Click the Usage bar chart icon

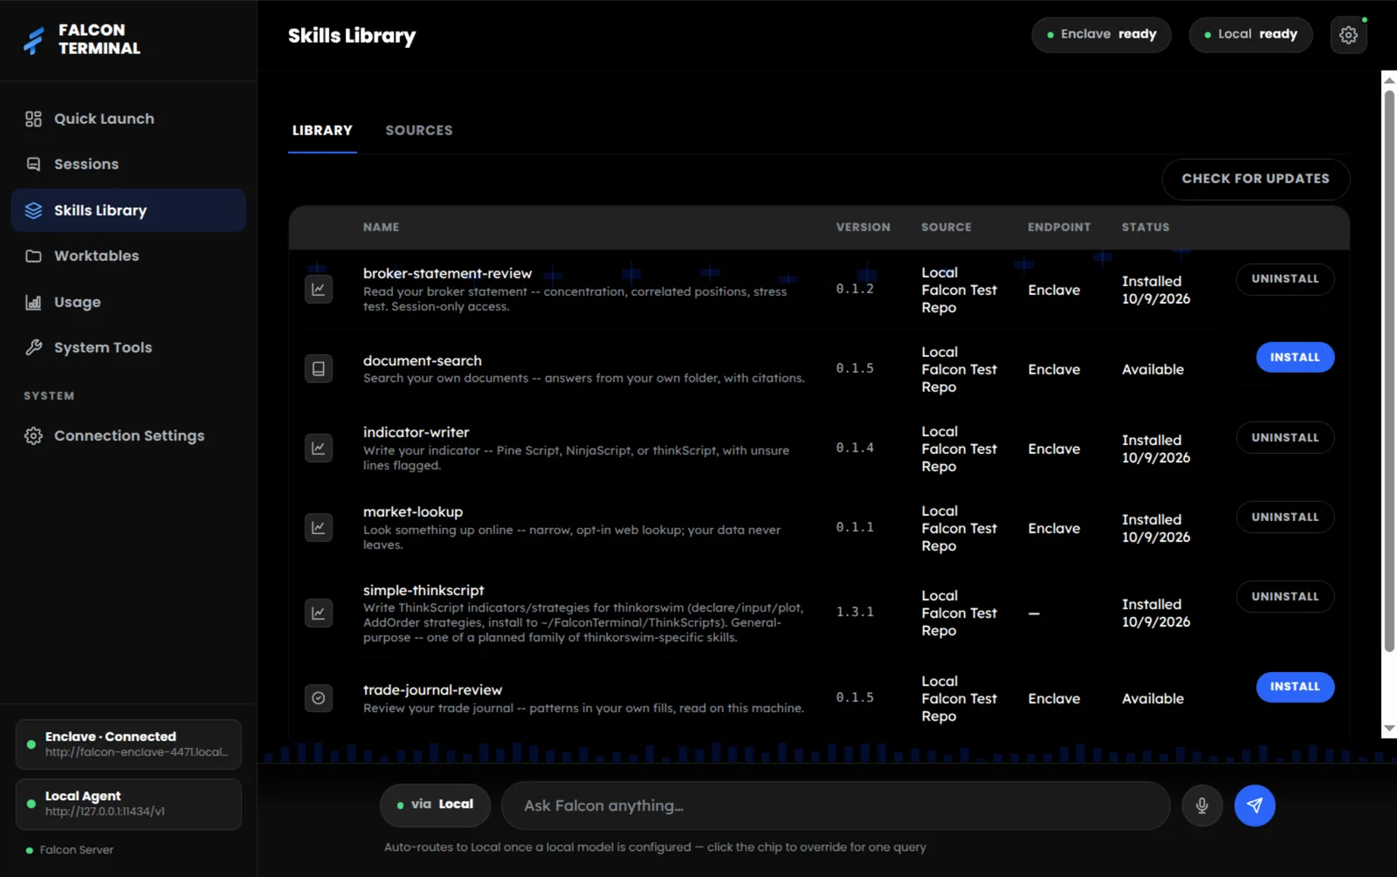click(33, 302)
